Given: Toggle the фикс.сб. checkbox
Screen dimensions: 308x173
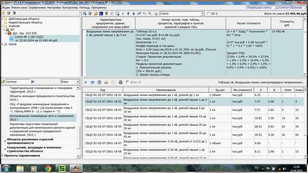Looking at the screenshot, I should [x=127, y=82].
